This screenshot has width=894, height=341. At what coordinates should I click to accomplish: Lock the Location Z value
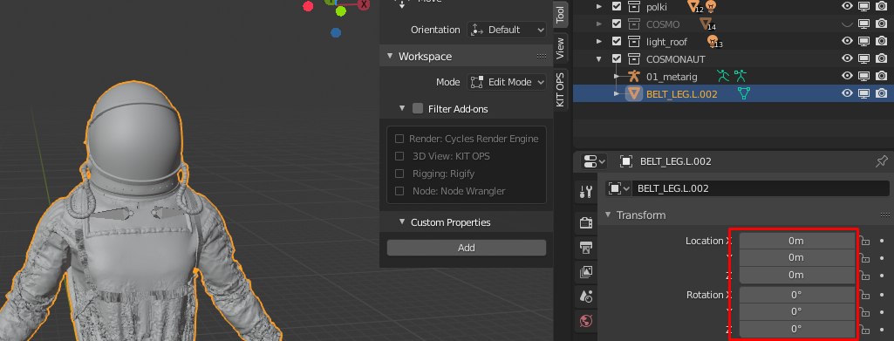(865, 275)
